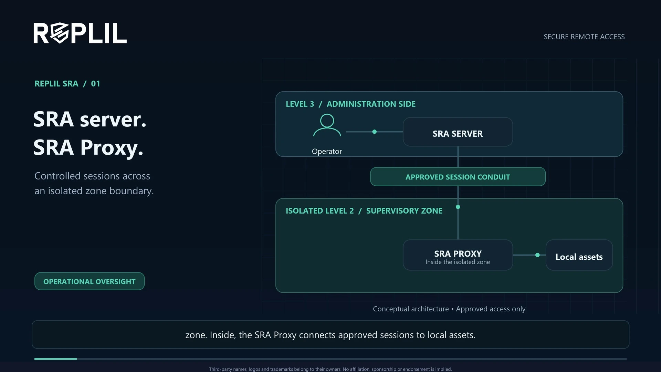Click the dot between SRA Proxy and Local assets
The height and width of the screenshot is (372, 661).
537,255
